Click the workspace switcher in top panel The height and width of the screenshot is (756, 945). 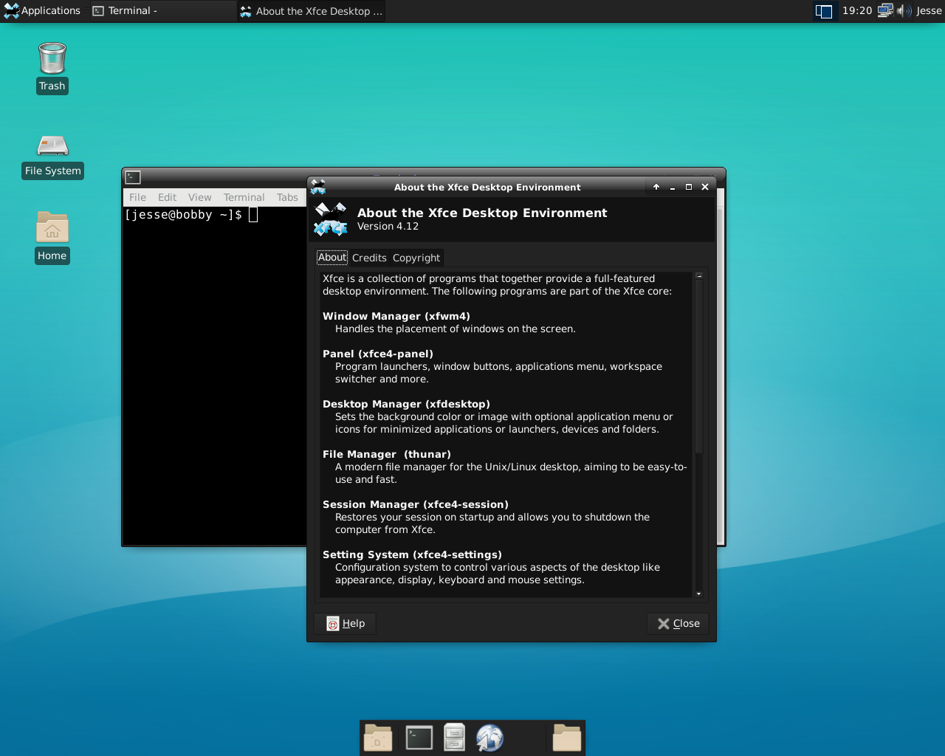coord(824,11)
